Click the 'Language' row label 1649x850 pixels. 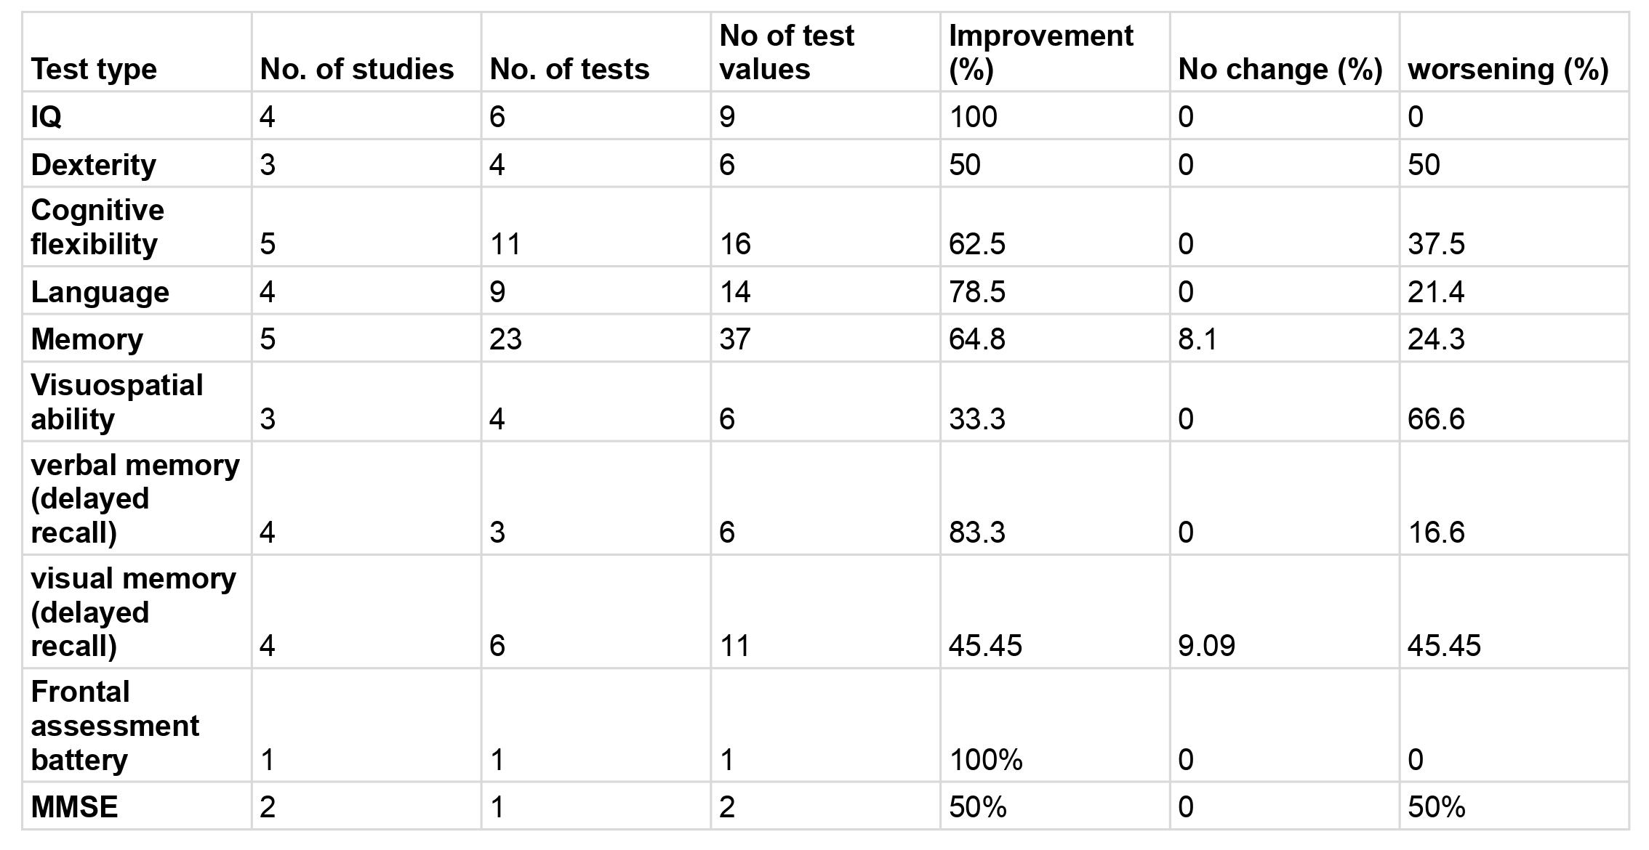pos(100,292)
